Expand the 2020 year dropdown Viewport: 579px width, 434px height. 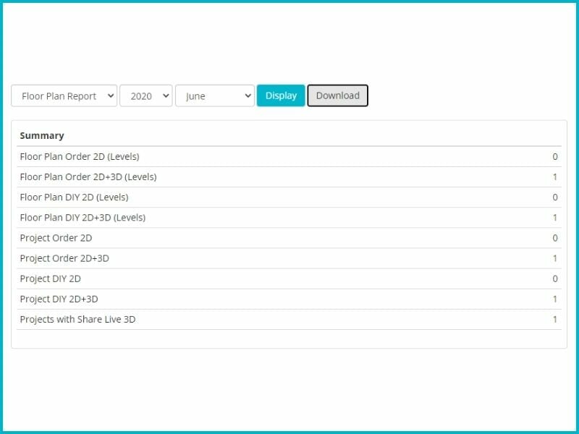click(x=145, y=96)
